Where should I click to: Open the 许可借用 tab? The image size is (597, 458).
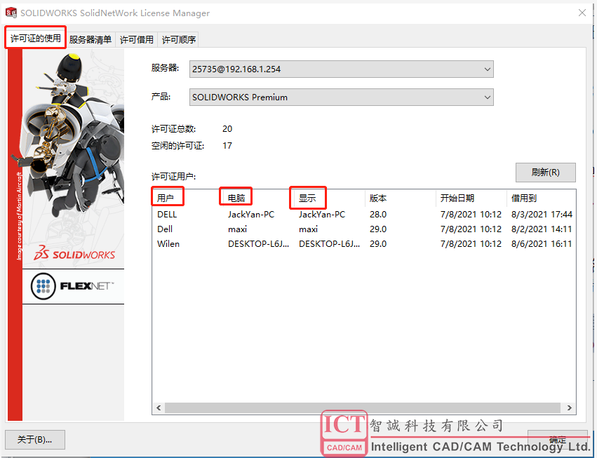coord(137,39)
